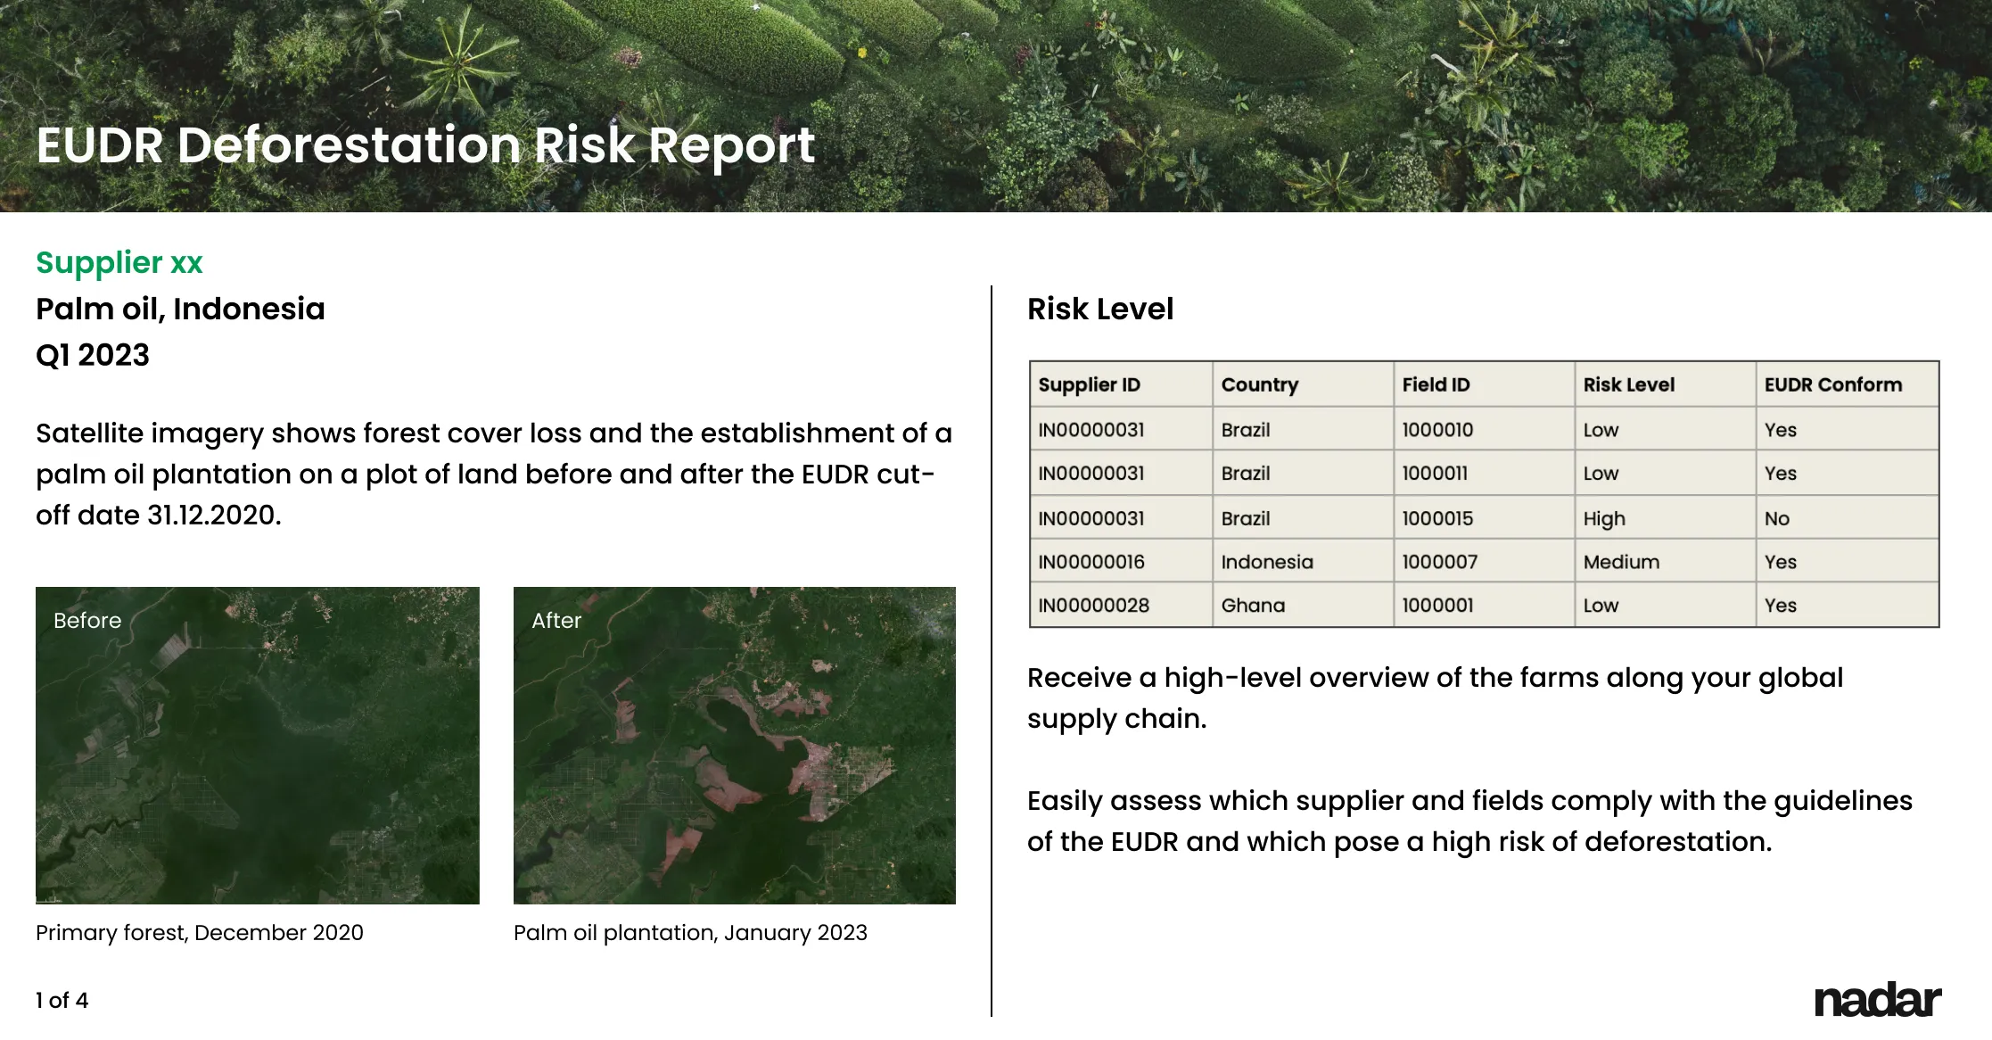
Task: Click the Risk Level section heading
Action: point(1100,310)
